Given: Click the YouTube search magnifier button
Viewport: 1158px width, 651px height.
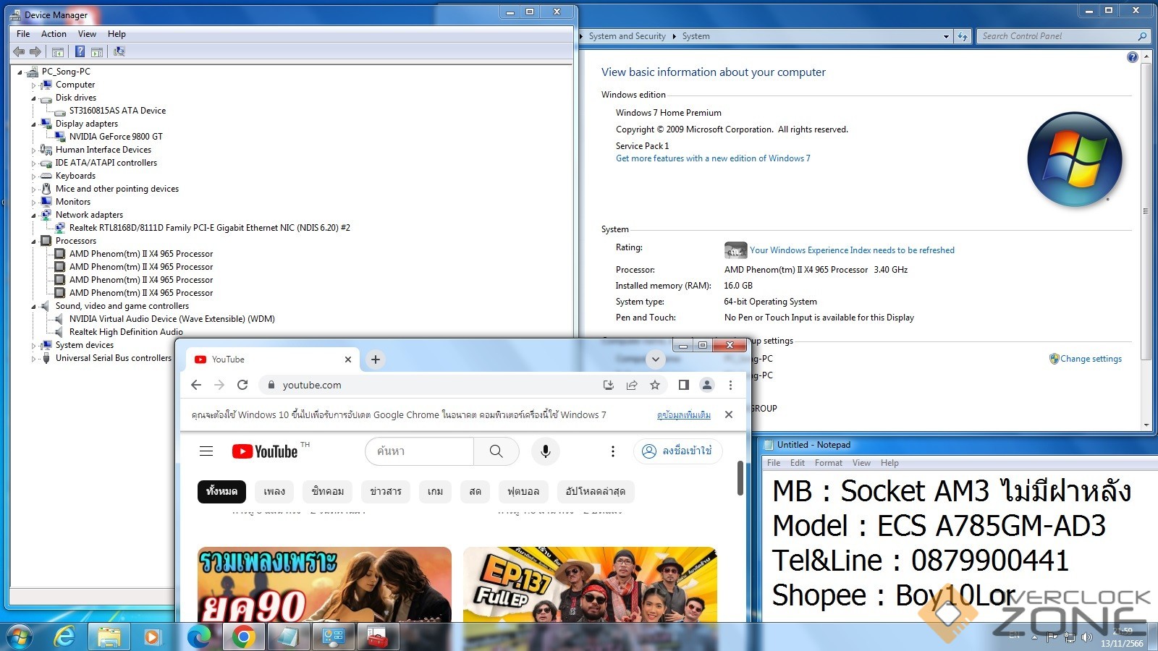Looking at the screenshot, I should point(496,451).
